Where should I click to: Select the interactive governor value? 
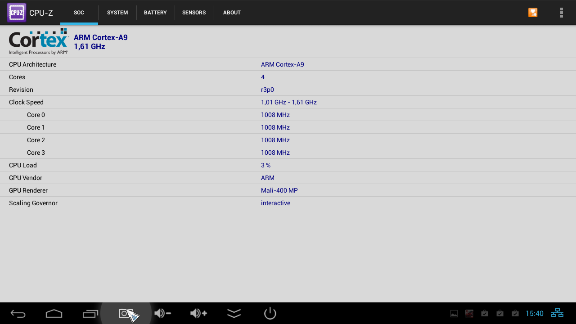coord(275,203)
